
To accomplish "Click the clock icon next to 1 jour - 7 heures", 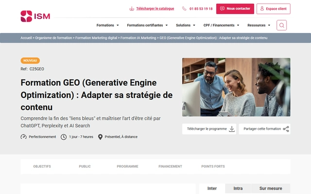I will coord(64,137).
